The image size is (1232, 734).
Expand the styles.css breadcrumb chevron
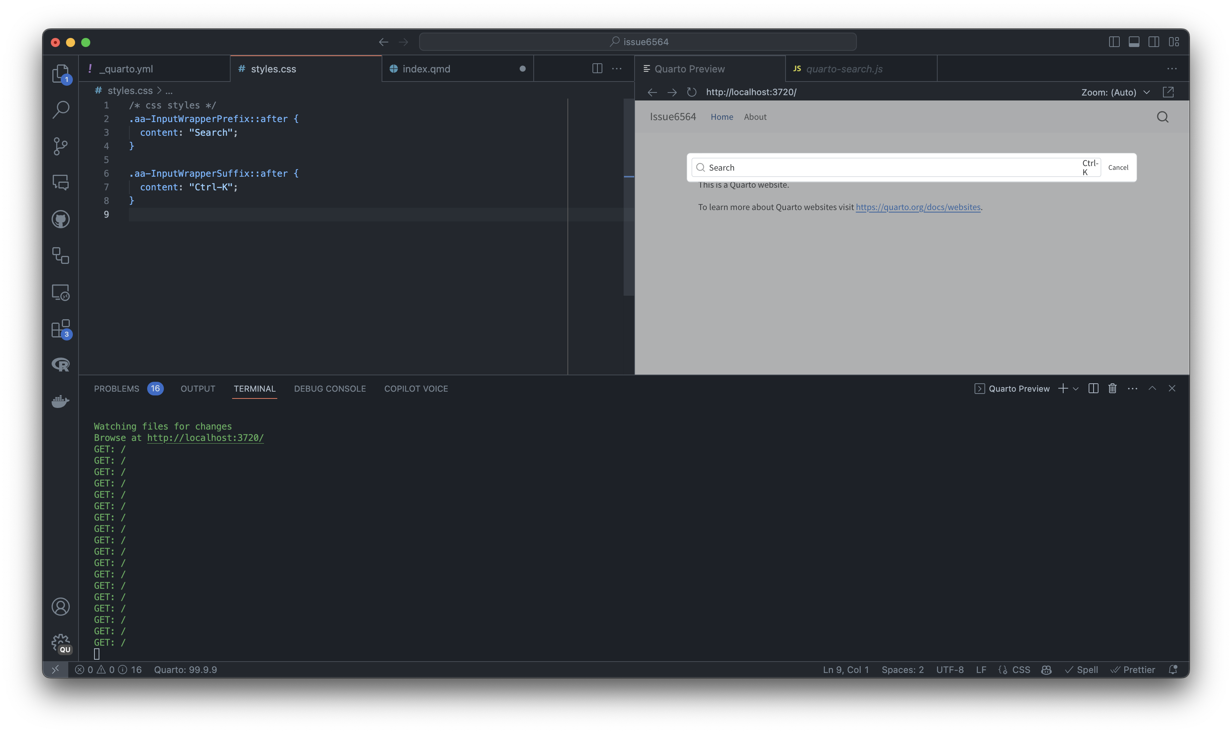click(x=159, y=91)
